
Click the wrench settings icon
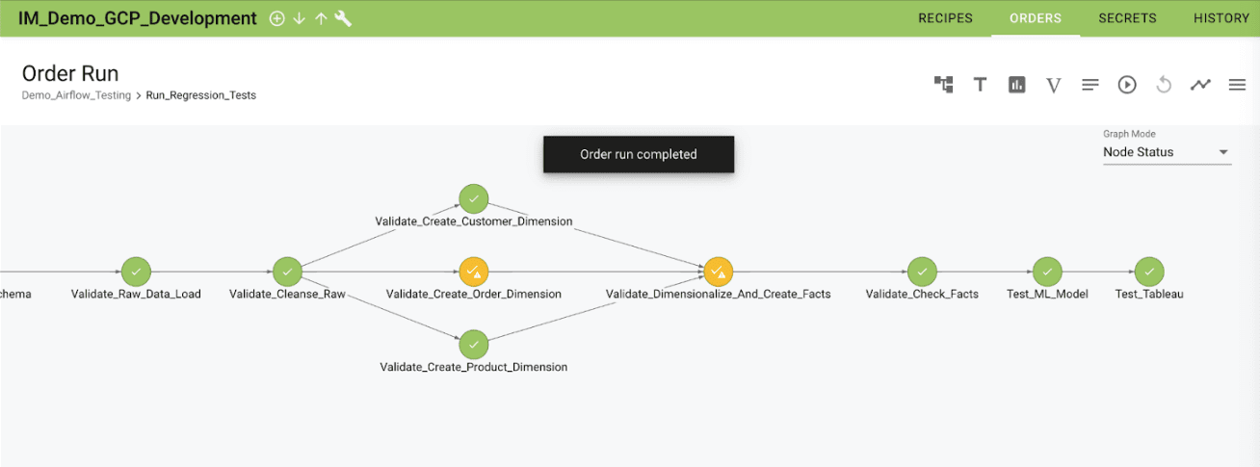point(343,18)
